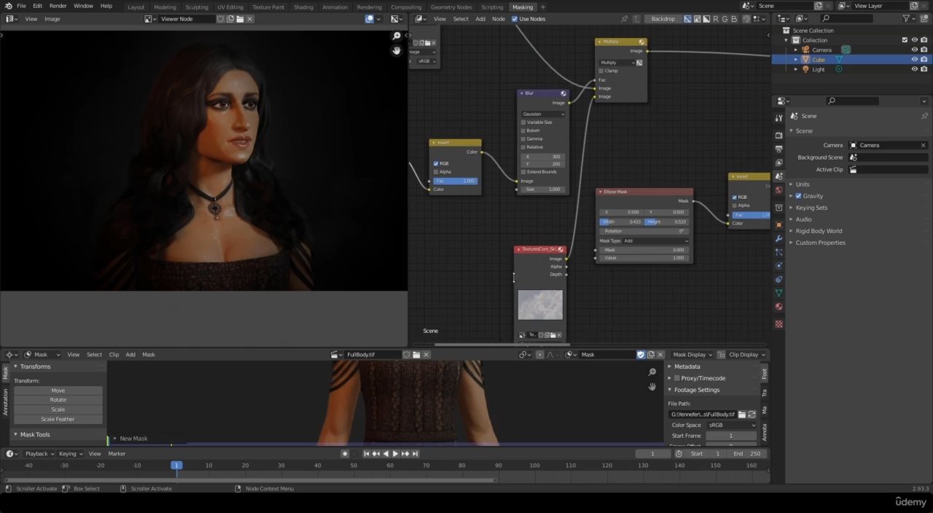Click the pin icon in the node editor header
The width and height of the screenshot is (933, 513).
tap(623, 19)
